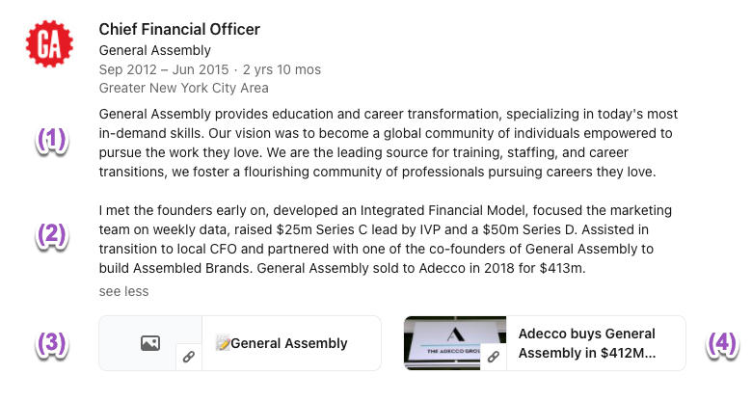This screenshot has height=401, width=752.
Task: Click the purple (4) annotation marker
Action: click(723, 343)
